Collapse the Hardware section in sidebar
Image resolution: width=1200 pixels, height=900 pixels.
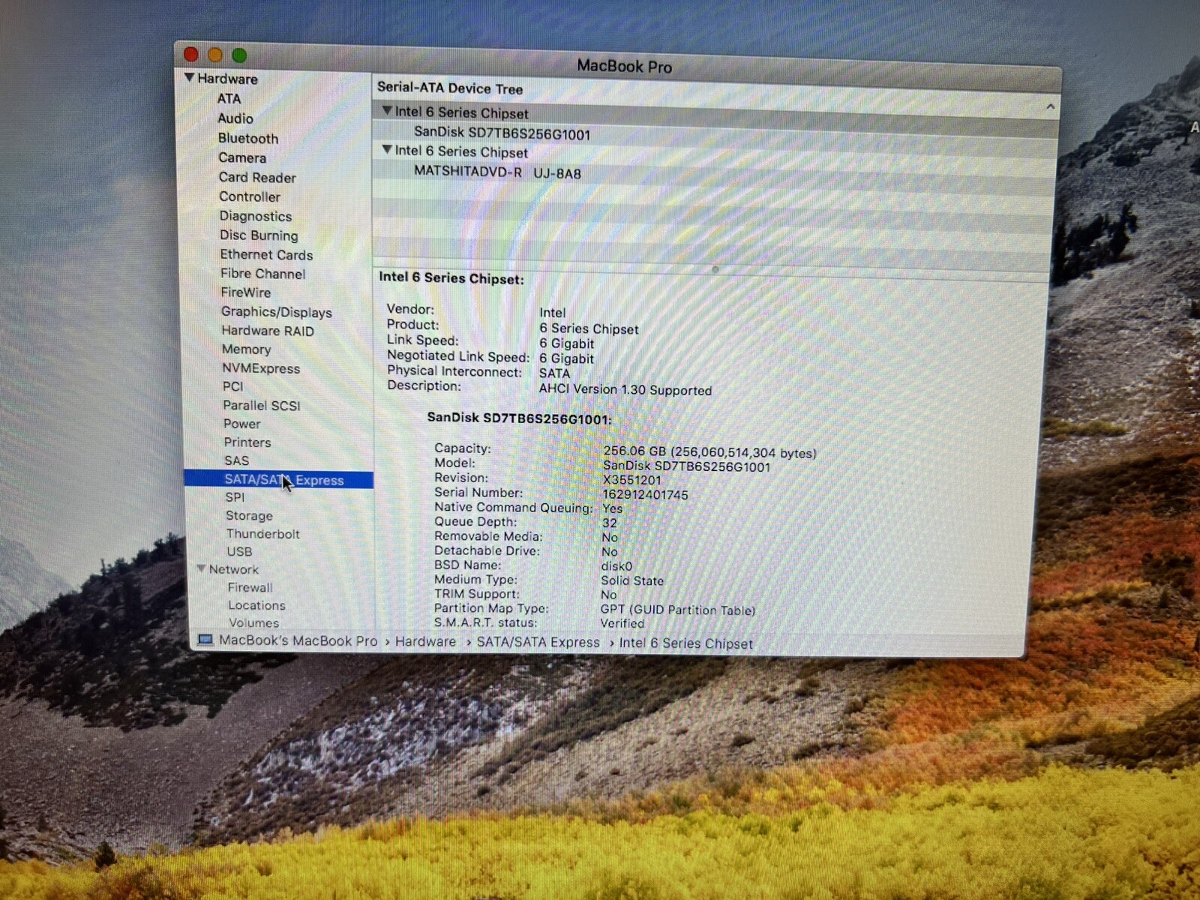click(x=189, y=77)
